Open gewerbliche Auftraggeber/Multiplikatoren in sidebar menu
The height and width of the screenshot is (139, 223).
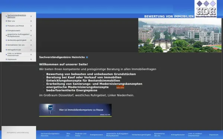click(x=19, y=35)
